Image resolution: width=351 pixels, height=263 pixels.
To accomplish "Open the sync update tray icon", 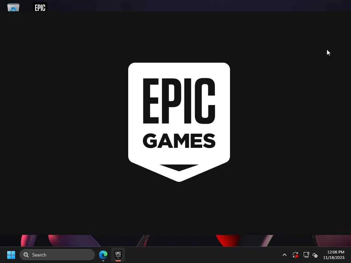I will [x=295, y=255].
